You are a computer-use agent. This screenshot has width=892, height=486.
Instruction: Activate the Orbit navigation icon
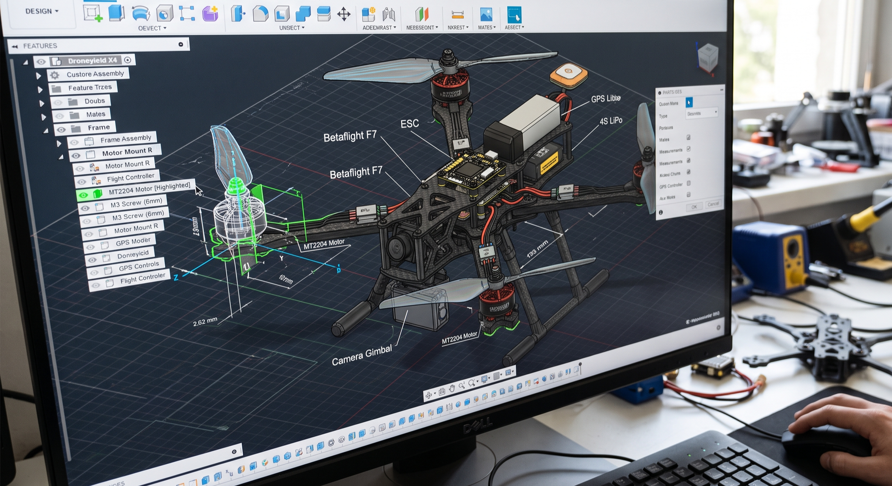click(x=429, y=395)
